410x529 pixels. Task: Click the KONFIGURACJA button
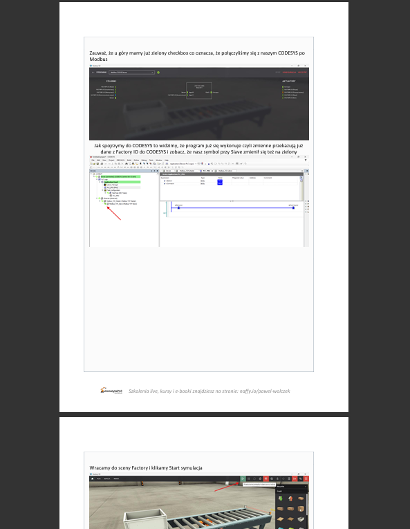click(289, 72)
